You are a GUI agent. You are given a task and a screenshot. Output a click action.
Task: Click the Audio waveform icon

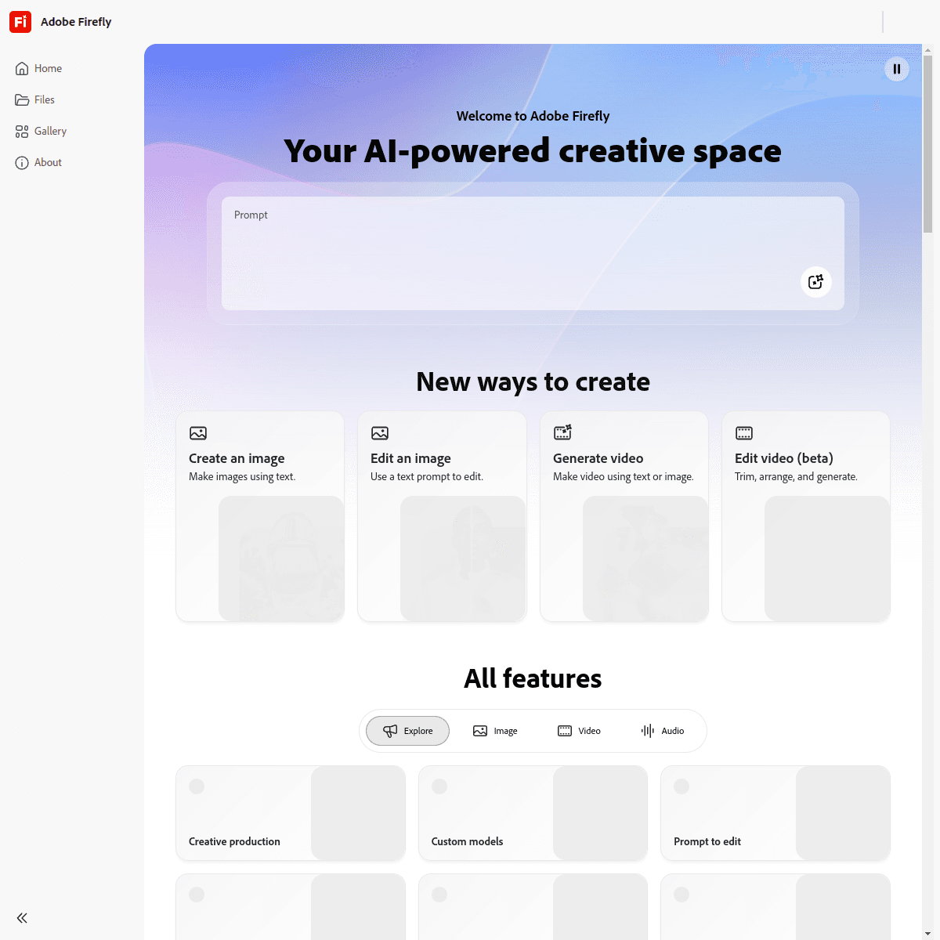coord(648,731)
